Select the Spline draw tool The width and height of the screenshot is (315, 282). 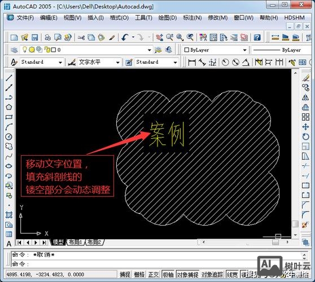click(9, 156)
